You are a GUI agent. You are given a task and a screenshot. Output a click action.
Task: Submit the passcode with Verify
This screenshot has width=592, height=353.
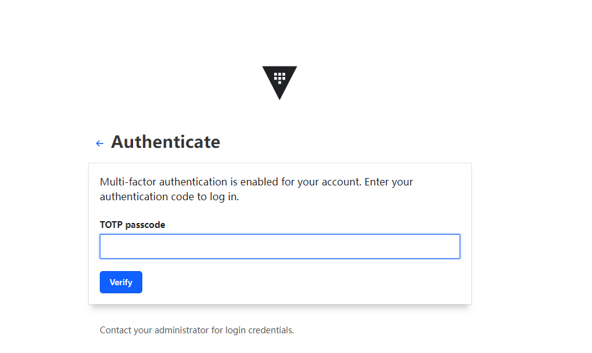pyautogui.click(x=121, y=282)
